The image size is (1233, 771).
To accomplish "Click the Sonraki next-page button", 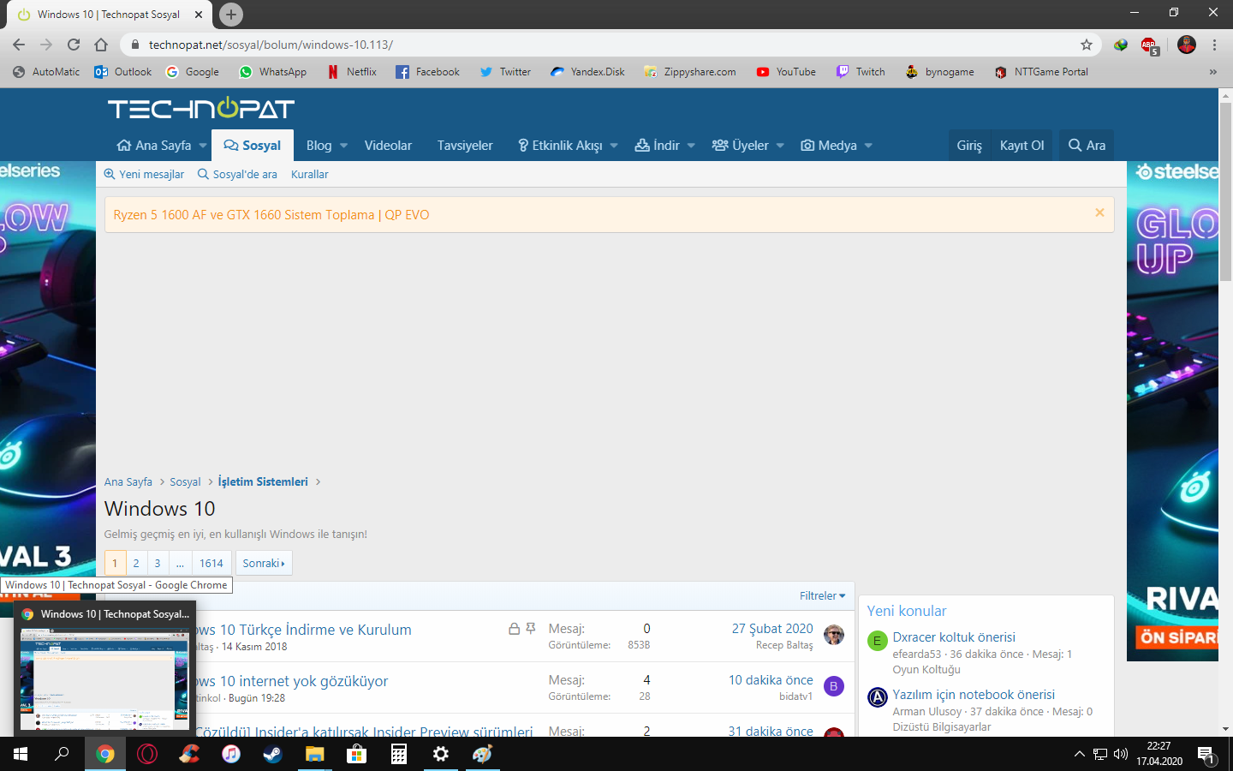I will (x=264, y=563).
